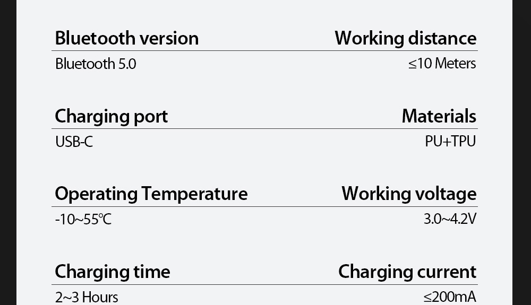Click the Charging port heading

click(111, 116)
